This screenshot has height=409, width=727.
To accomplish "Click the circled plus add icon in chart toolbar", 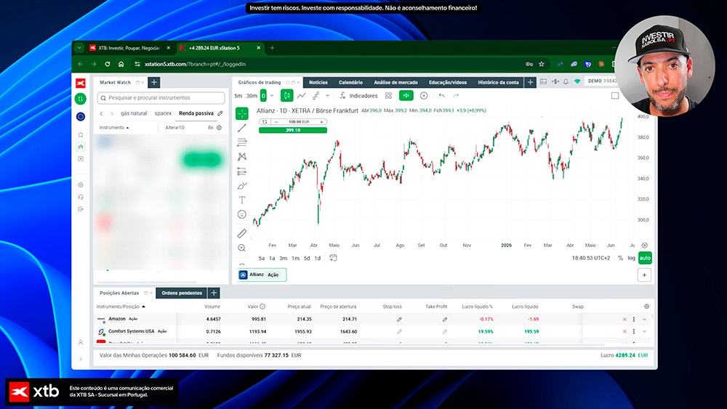I will click(x=424, y=95).
